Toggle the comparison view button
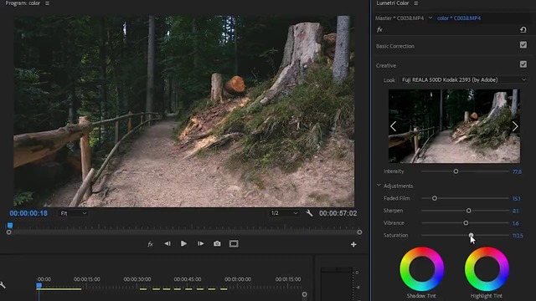The height and width of the screenshot is (301, 536). (234, 243)
